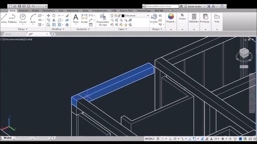Open the BIM 360 ribbon tab
Viewport: 257px width, 144px height.
click(x=159, y=11)
